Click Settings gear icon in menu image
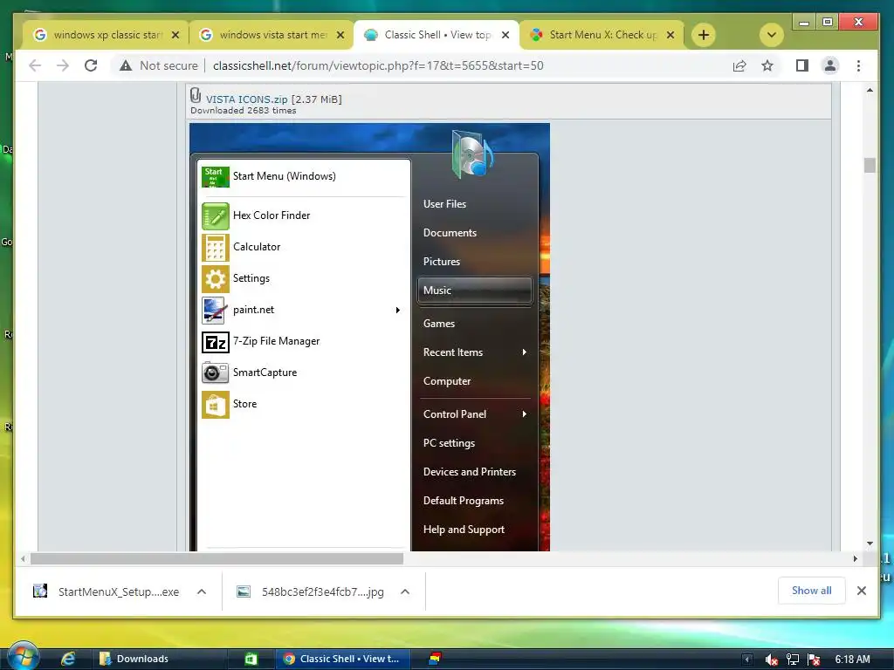This screenshot has height=670, width=894. (x=216, y=278)
